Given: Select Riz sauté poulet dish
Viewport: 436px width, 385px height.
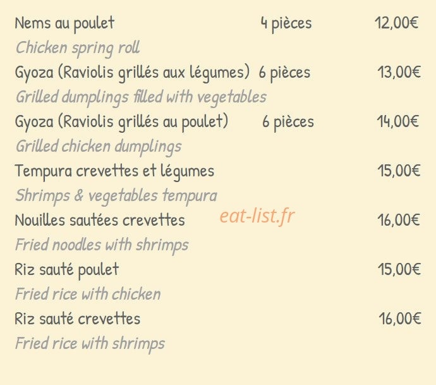Looking at the screenshot, I should pyautogui.click(x=67, y=271).
